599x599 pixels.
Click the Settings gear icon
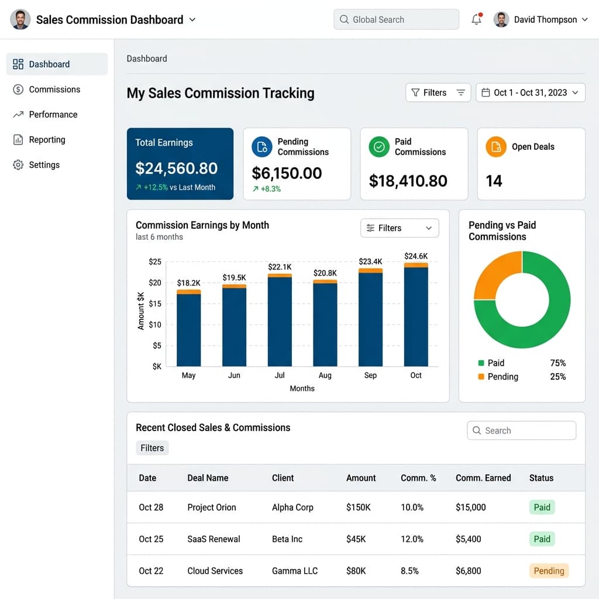[18, 164]
